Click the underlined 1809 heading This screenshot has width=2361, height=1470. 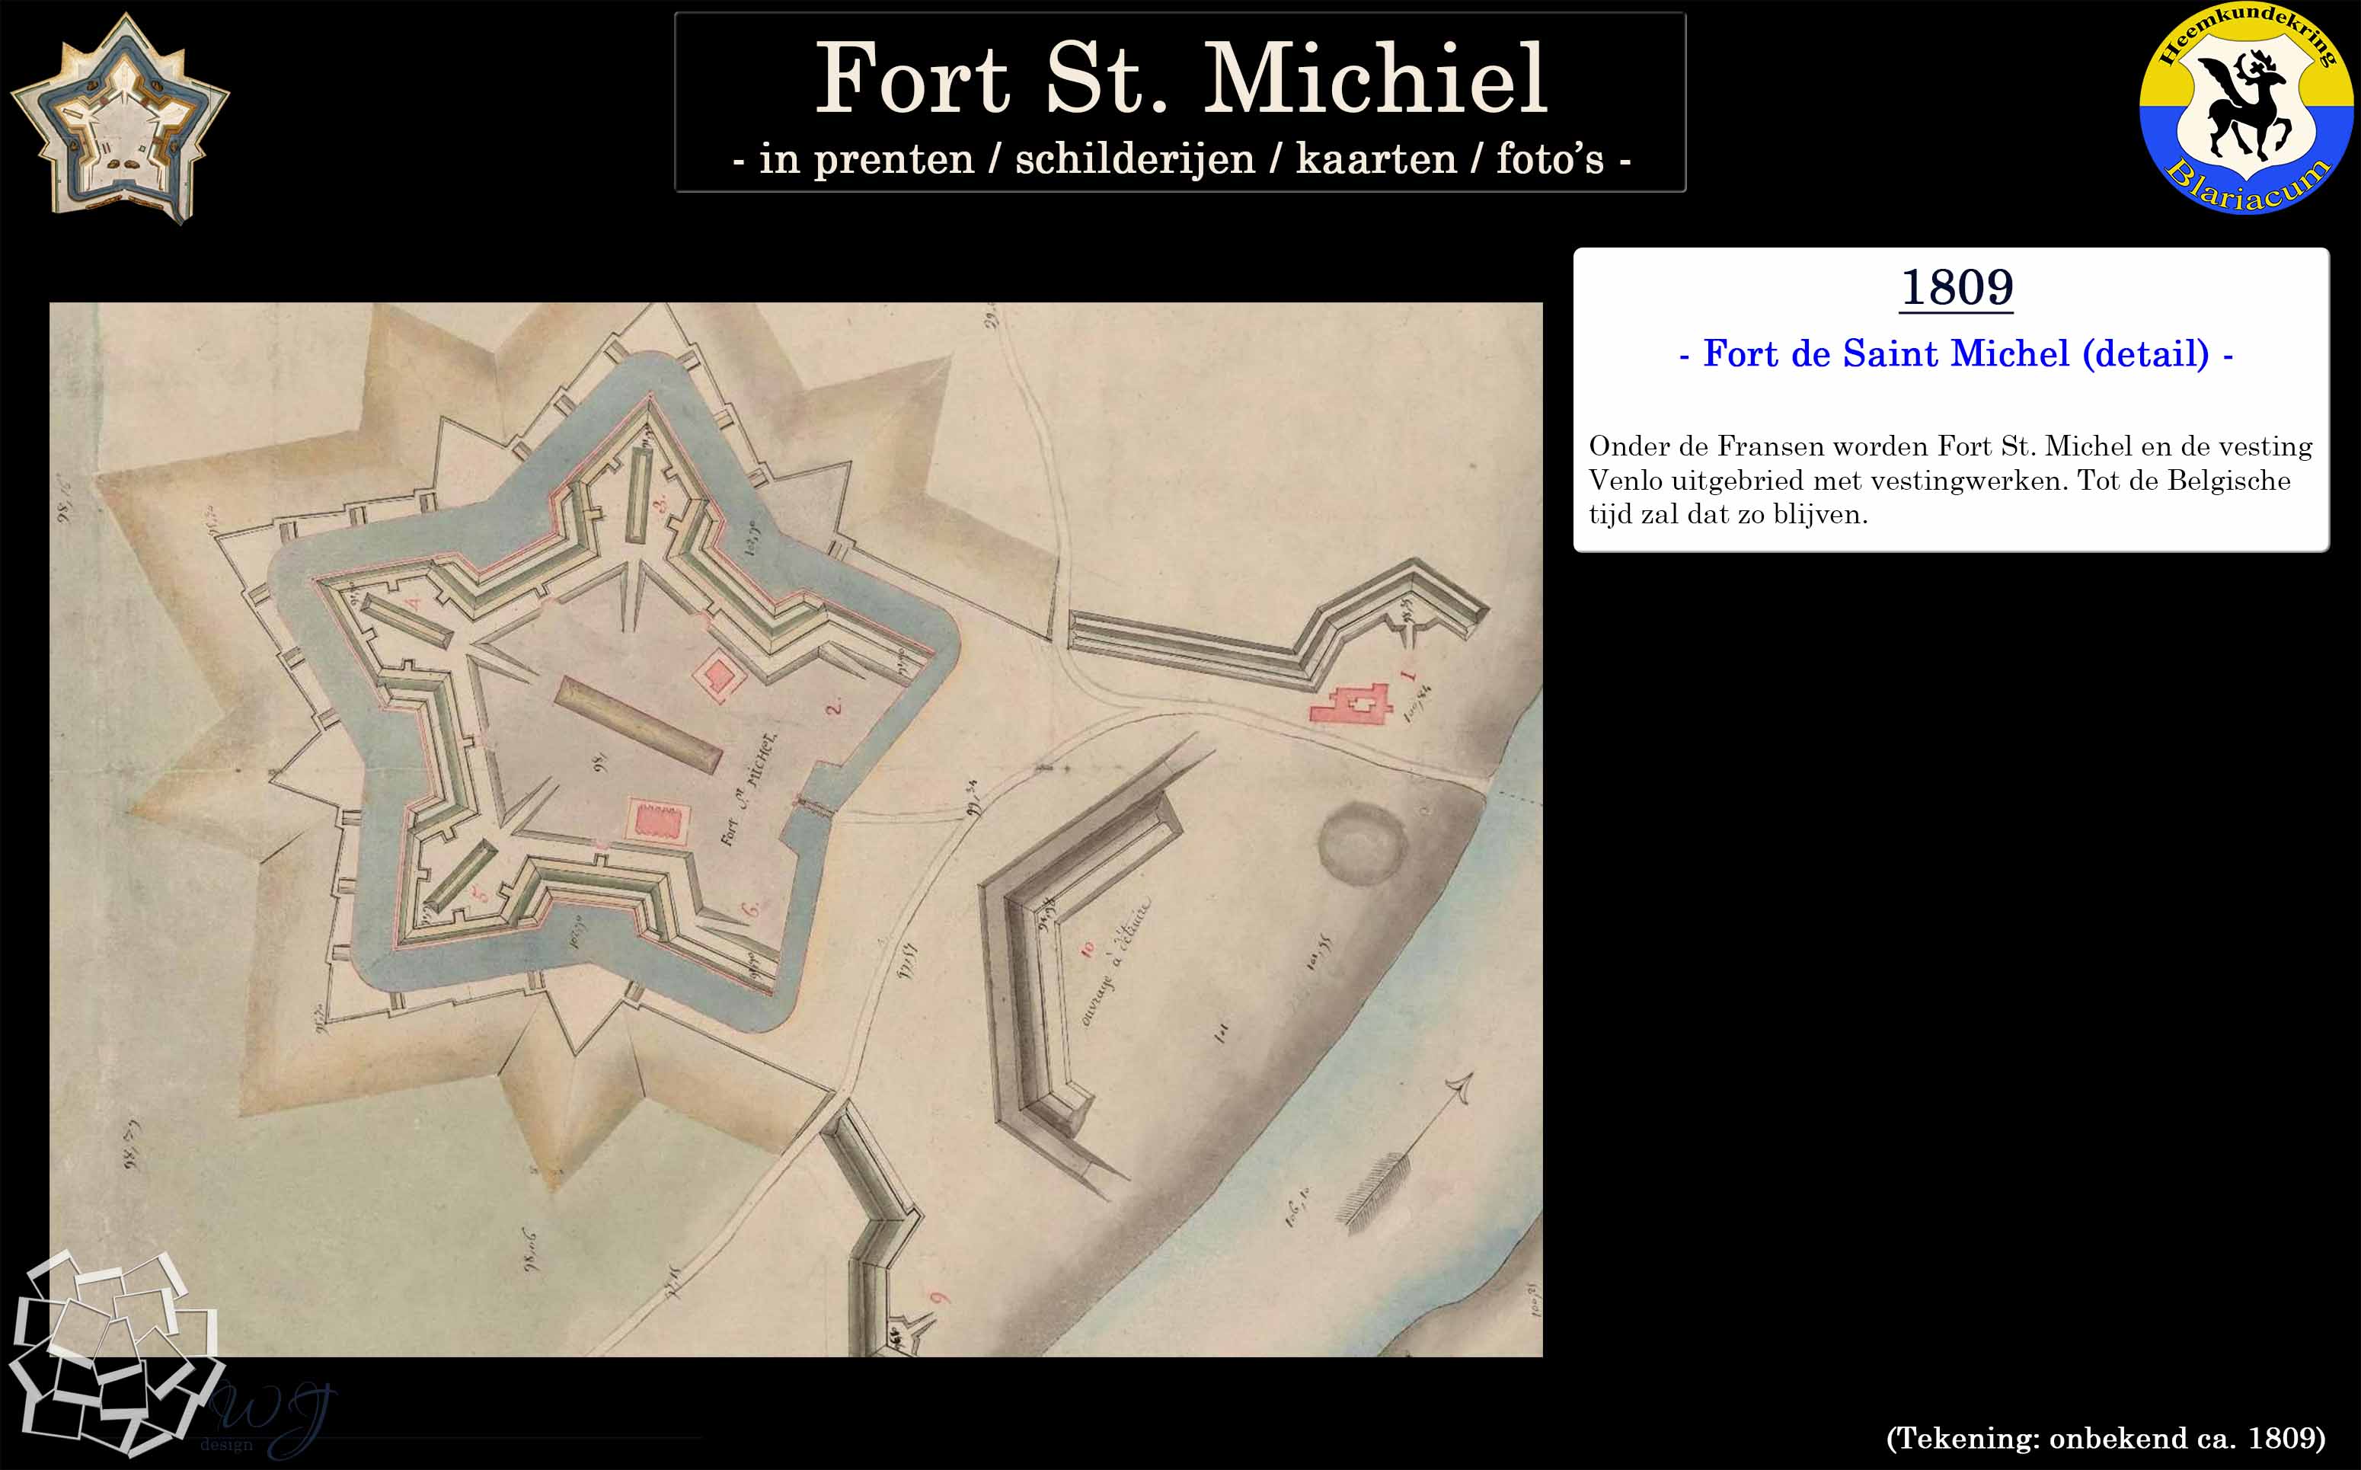point(1956,288)
